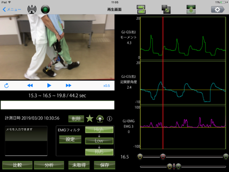229x172 pixels.
Task: Rewind the gait video
Action: pos(30,85)
